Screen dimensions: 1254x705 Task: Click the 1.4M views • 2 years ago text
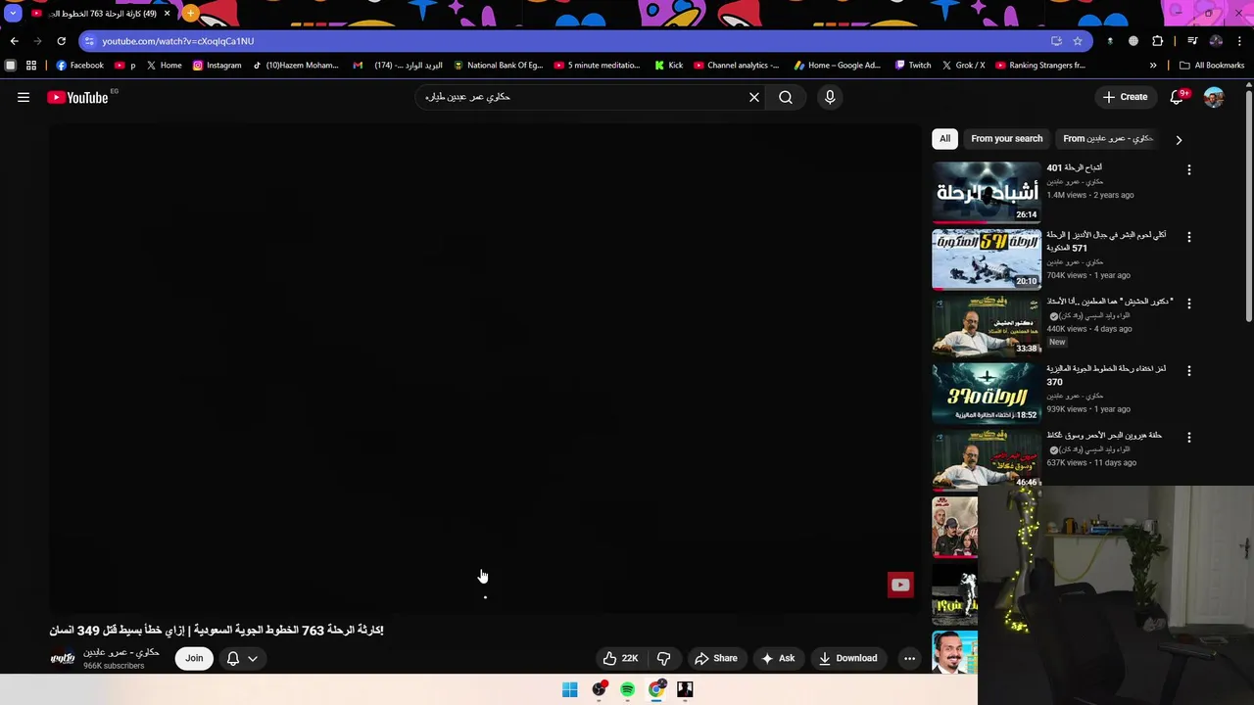coord(1090,195)
